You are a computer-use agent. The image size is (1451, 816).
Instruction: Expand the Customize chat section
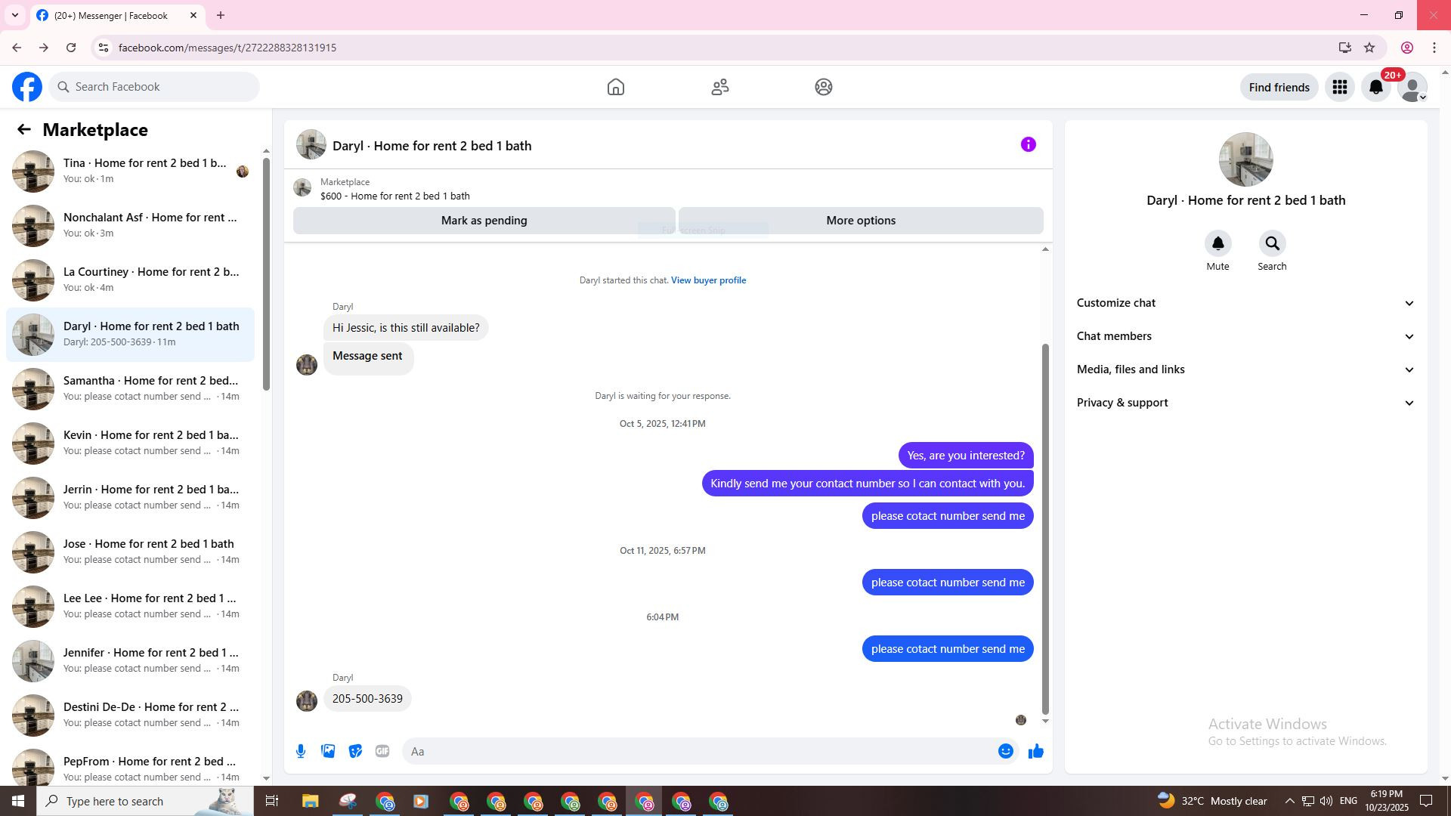[1245, 303]
